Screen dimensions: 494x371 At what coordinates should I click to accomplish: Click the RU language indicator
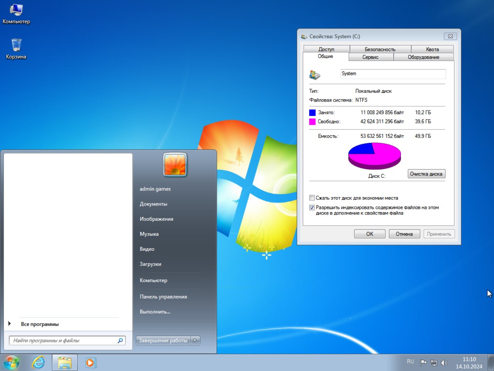click(410, 362)
